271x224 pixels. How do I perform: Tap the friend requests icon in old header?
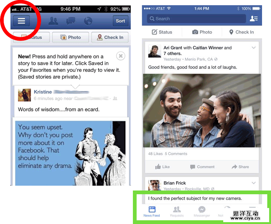click(x=53, y=21)
